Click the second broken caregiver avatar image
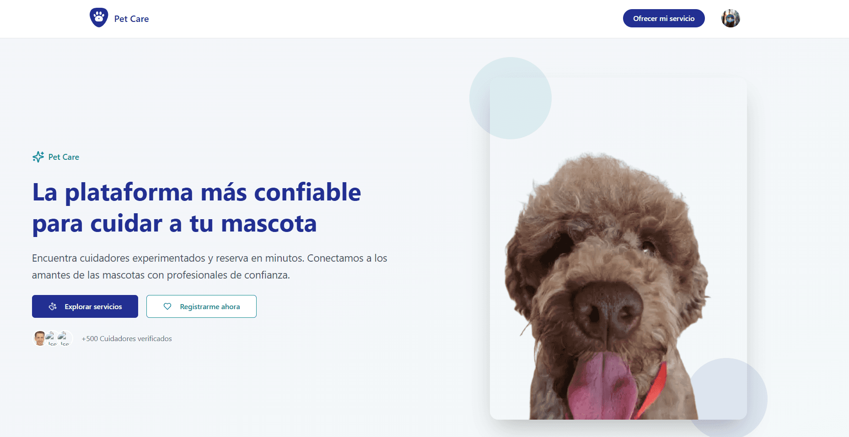 [52, 338]
